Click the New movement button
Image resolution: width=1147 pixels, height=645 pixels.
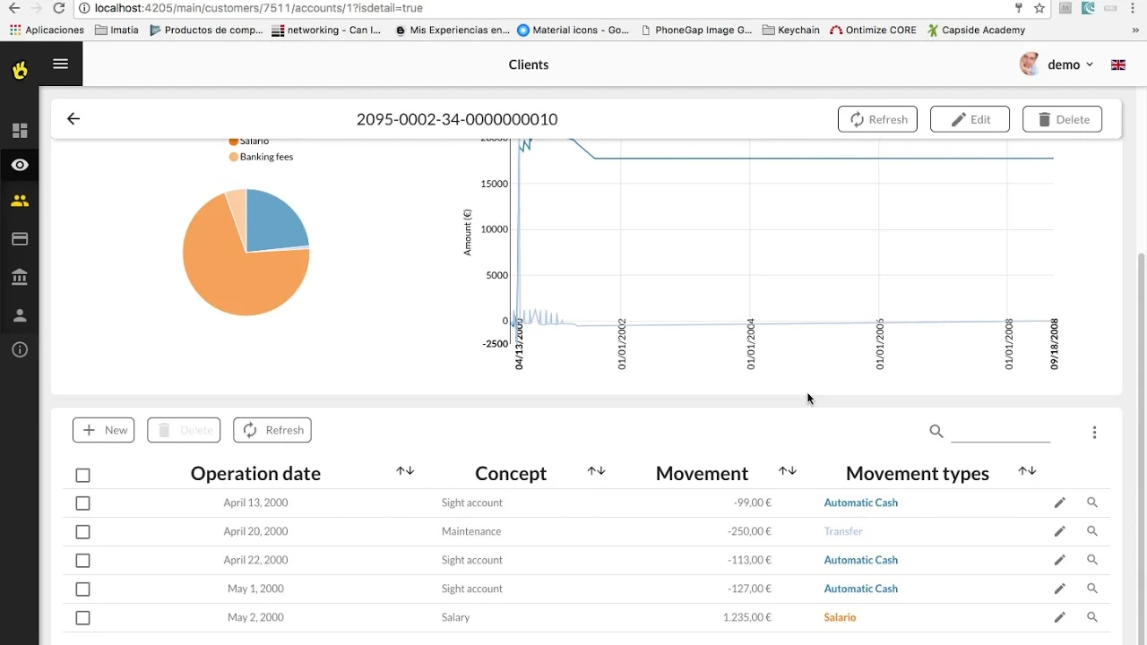[x=104, y=430]
